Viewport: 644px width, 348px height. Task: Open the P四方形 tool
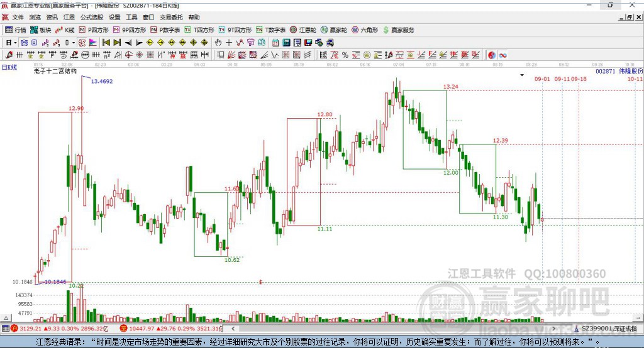pyautogui.click(x=94, y=30)
